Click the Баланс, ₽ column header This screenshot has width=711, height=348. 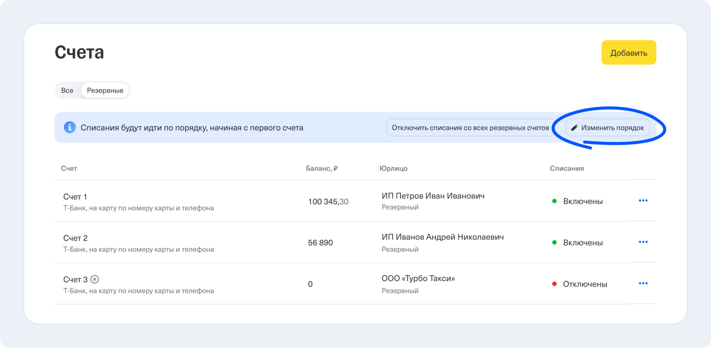[322, 168]
